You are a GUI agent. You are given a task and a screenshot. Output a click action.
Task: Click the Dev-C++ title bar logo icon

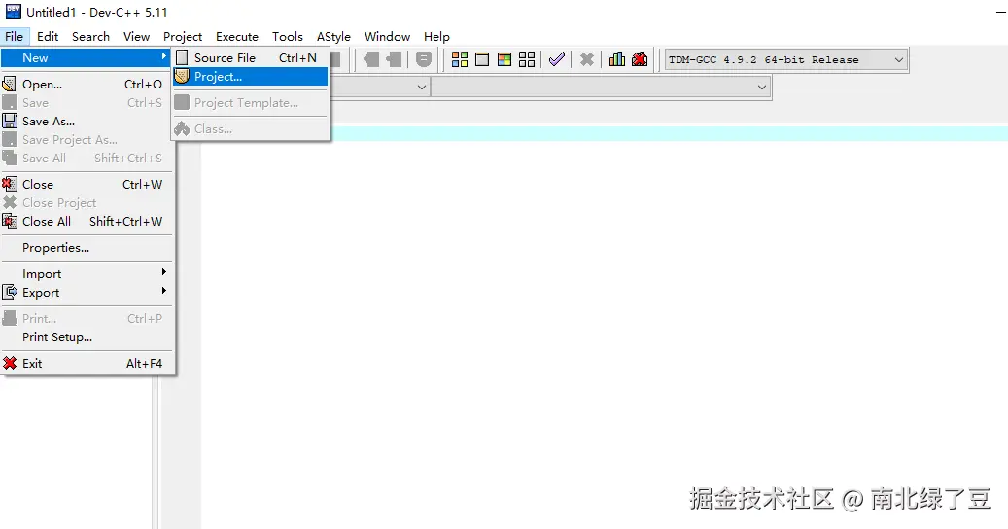tap(13, 11)
